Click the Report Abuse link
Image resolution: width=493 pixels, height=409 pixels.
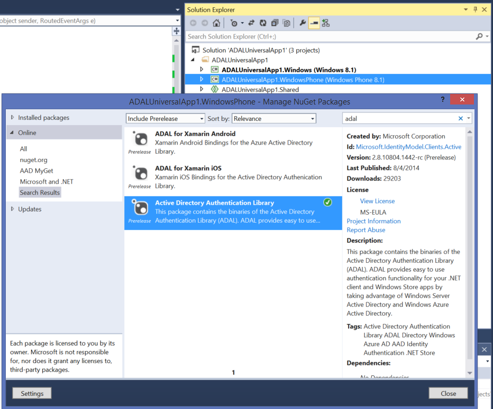click(366, 230)
